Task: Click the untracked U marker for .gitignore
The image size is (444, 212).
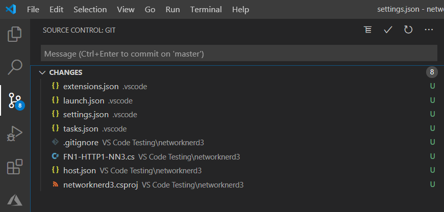Action: coord(432,142)
